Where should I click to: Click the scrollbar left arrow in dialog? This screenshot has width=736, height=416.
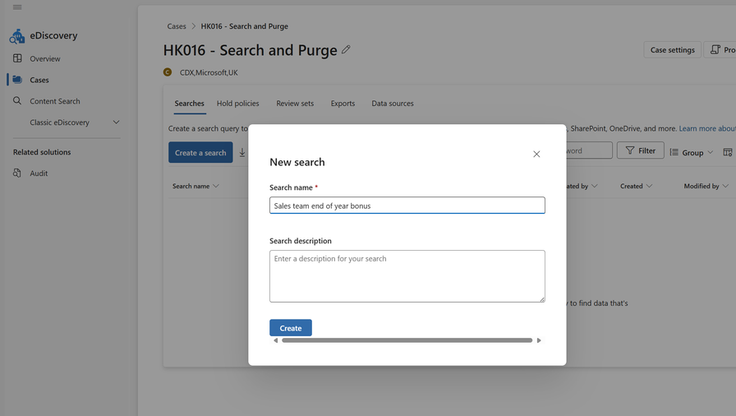coord(275,340)
